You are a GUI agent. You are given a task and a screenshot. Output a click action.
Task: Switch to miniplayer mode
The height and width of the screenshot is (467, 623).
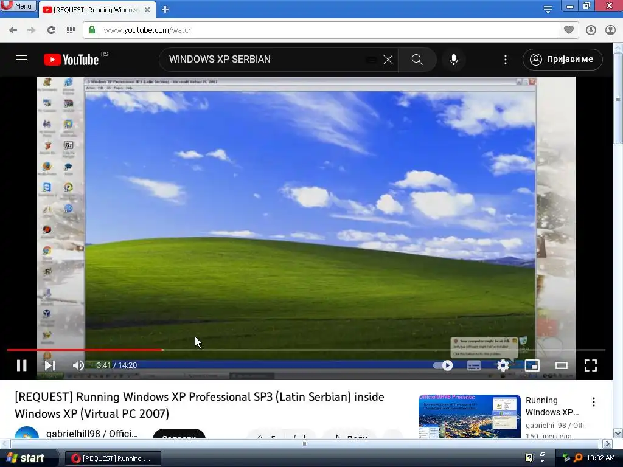(532, 365)
